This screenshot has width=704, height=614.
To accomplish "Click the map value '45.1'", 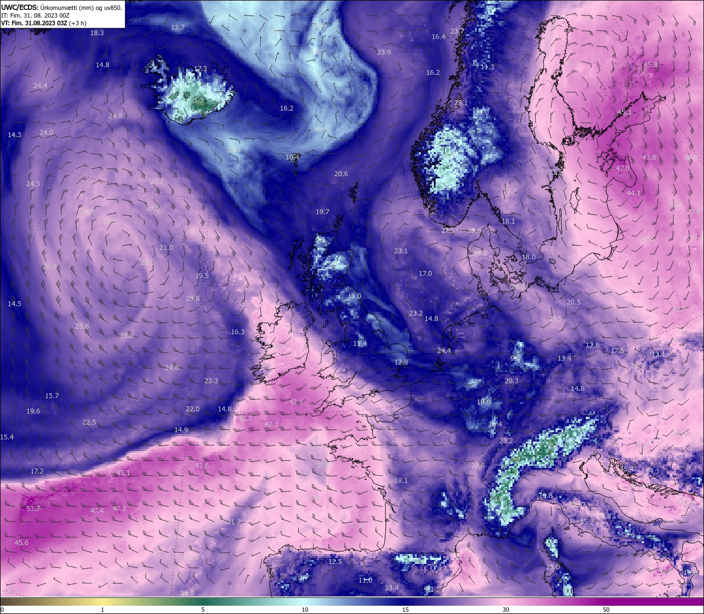I will 124,473.
